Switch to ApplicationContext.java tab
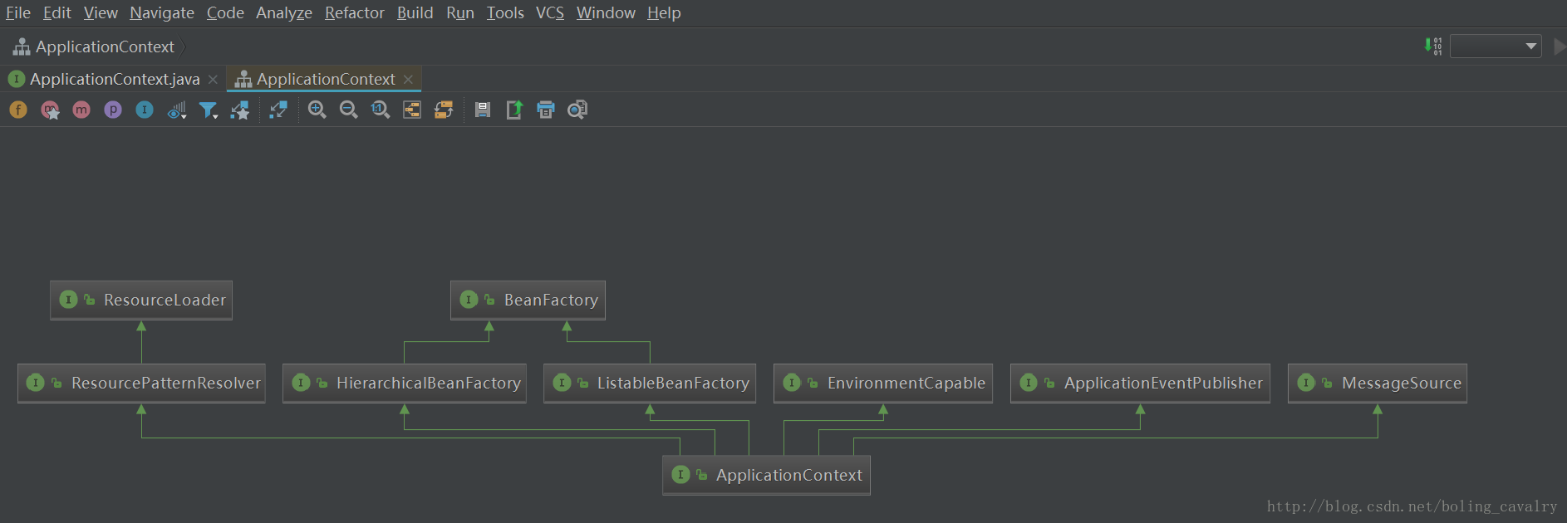 point(114,79)
